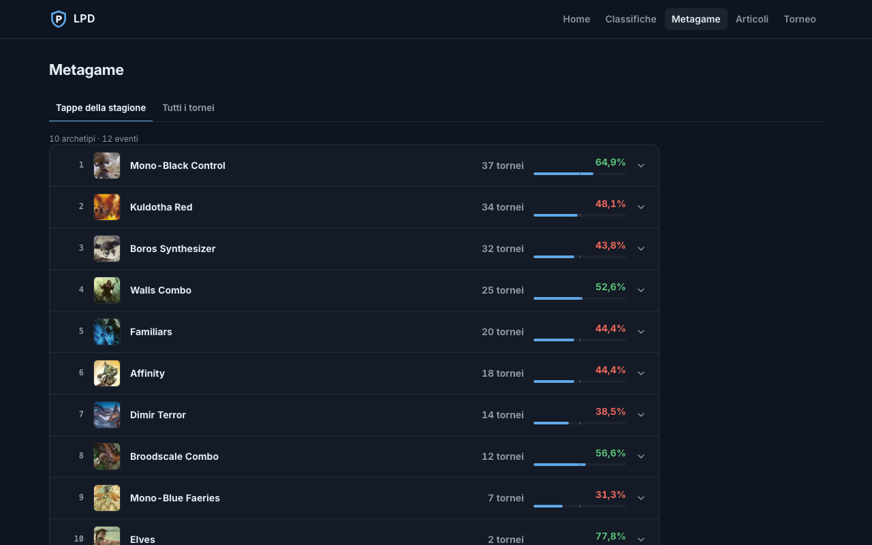Expand the Dimir Terror row chevron

641,415
